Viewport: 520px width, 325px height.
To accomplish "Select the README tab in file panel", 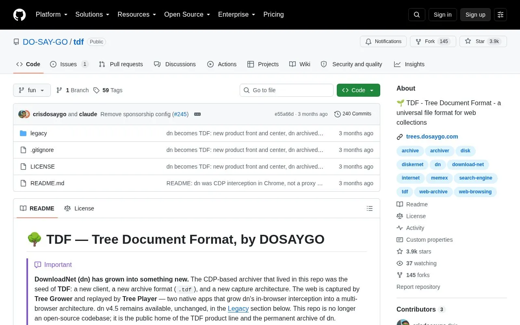I will click(x=37, y=208).
